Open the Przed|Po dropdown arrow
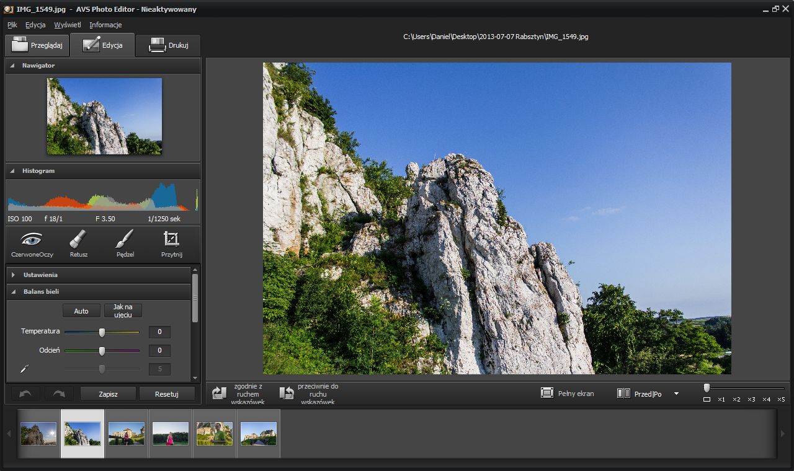Screen dimensions: 794x471 (677, 393)
